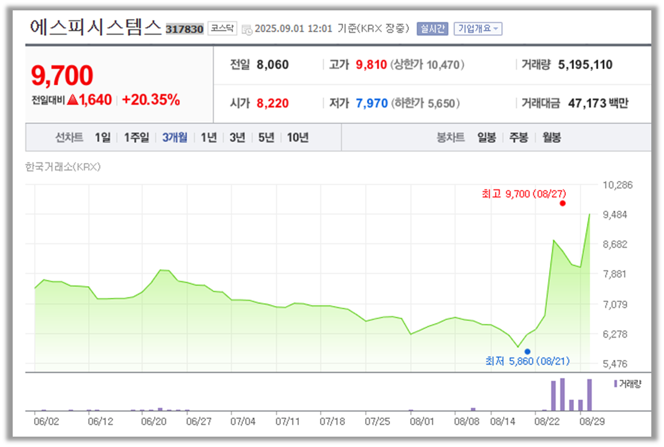Click the blue 최저 marker dot on chart
The width and height of the screenshot is (664, 447).
tap(527, 351)
